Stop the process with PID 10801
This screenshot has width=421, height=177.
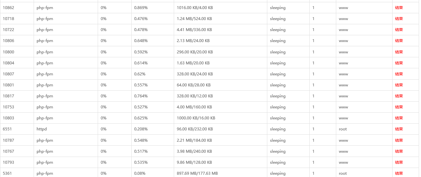click(x=399, y=85)
